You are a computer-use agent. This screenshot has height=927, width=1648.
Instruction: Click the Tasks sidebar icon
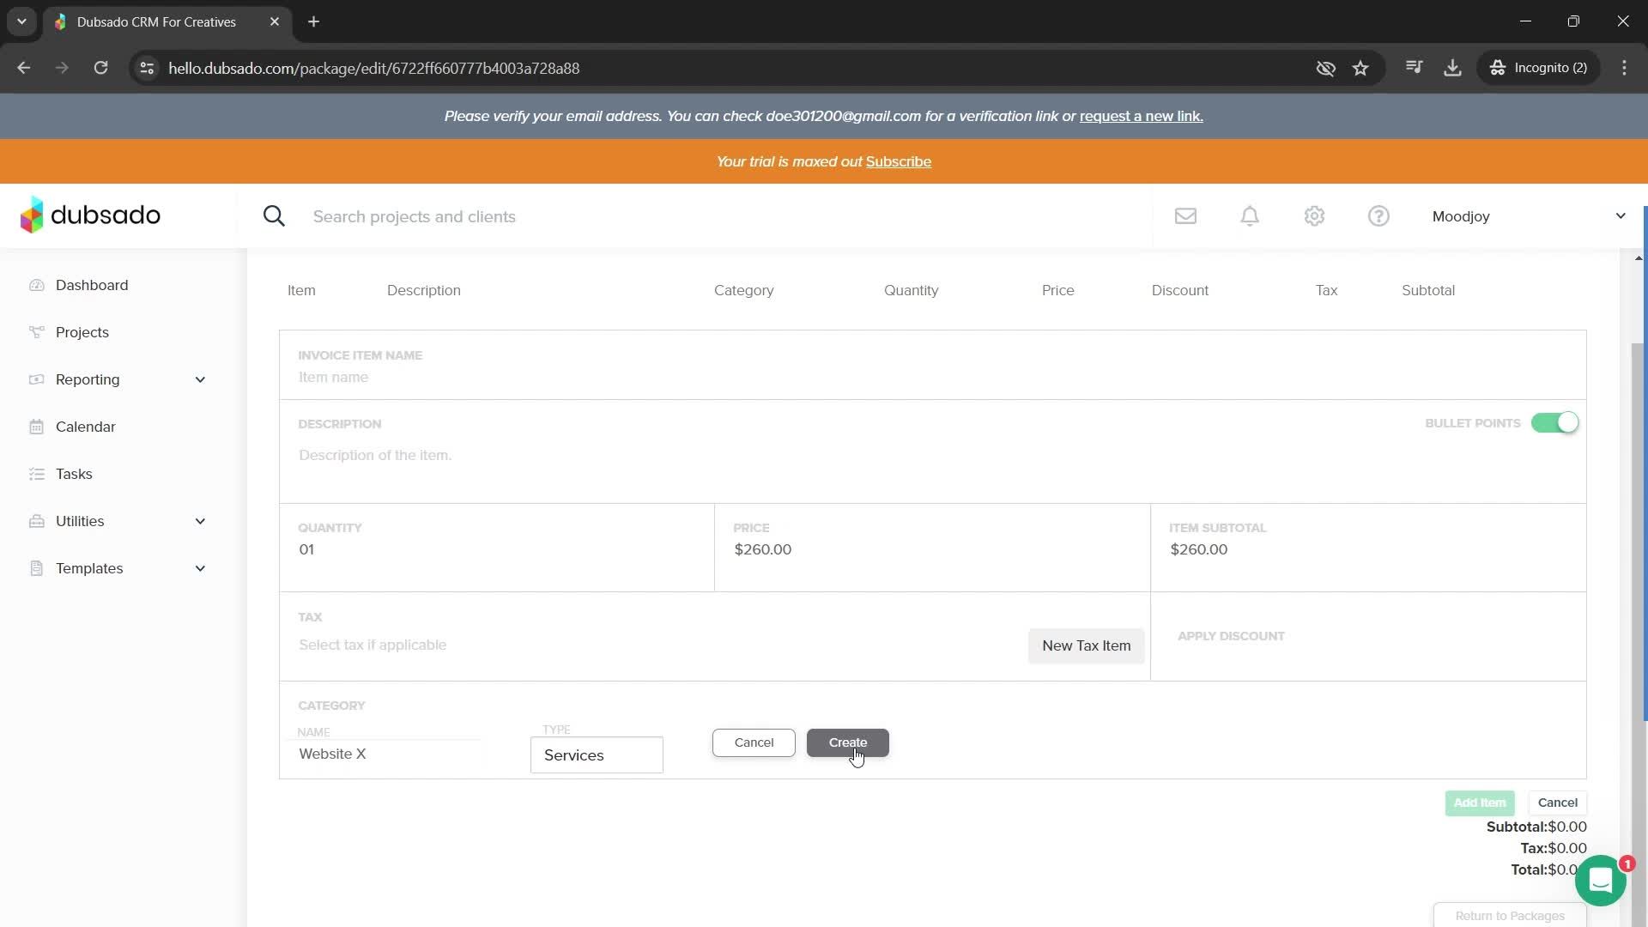coord(36,474)
